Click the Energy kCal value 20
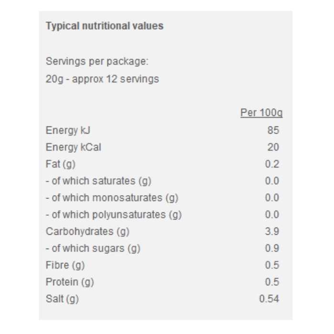The image size is (334, 334). [273, 147]
